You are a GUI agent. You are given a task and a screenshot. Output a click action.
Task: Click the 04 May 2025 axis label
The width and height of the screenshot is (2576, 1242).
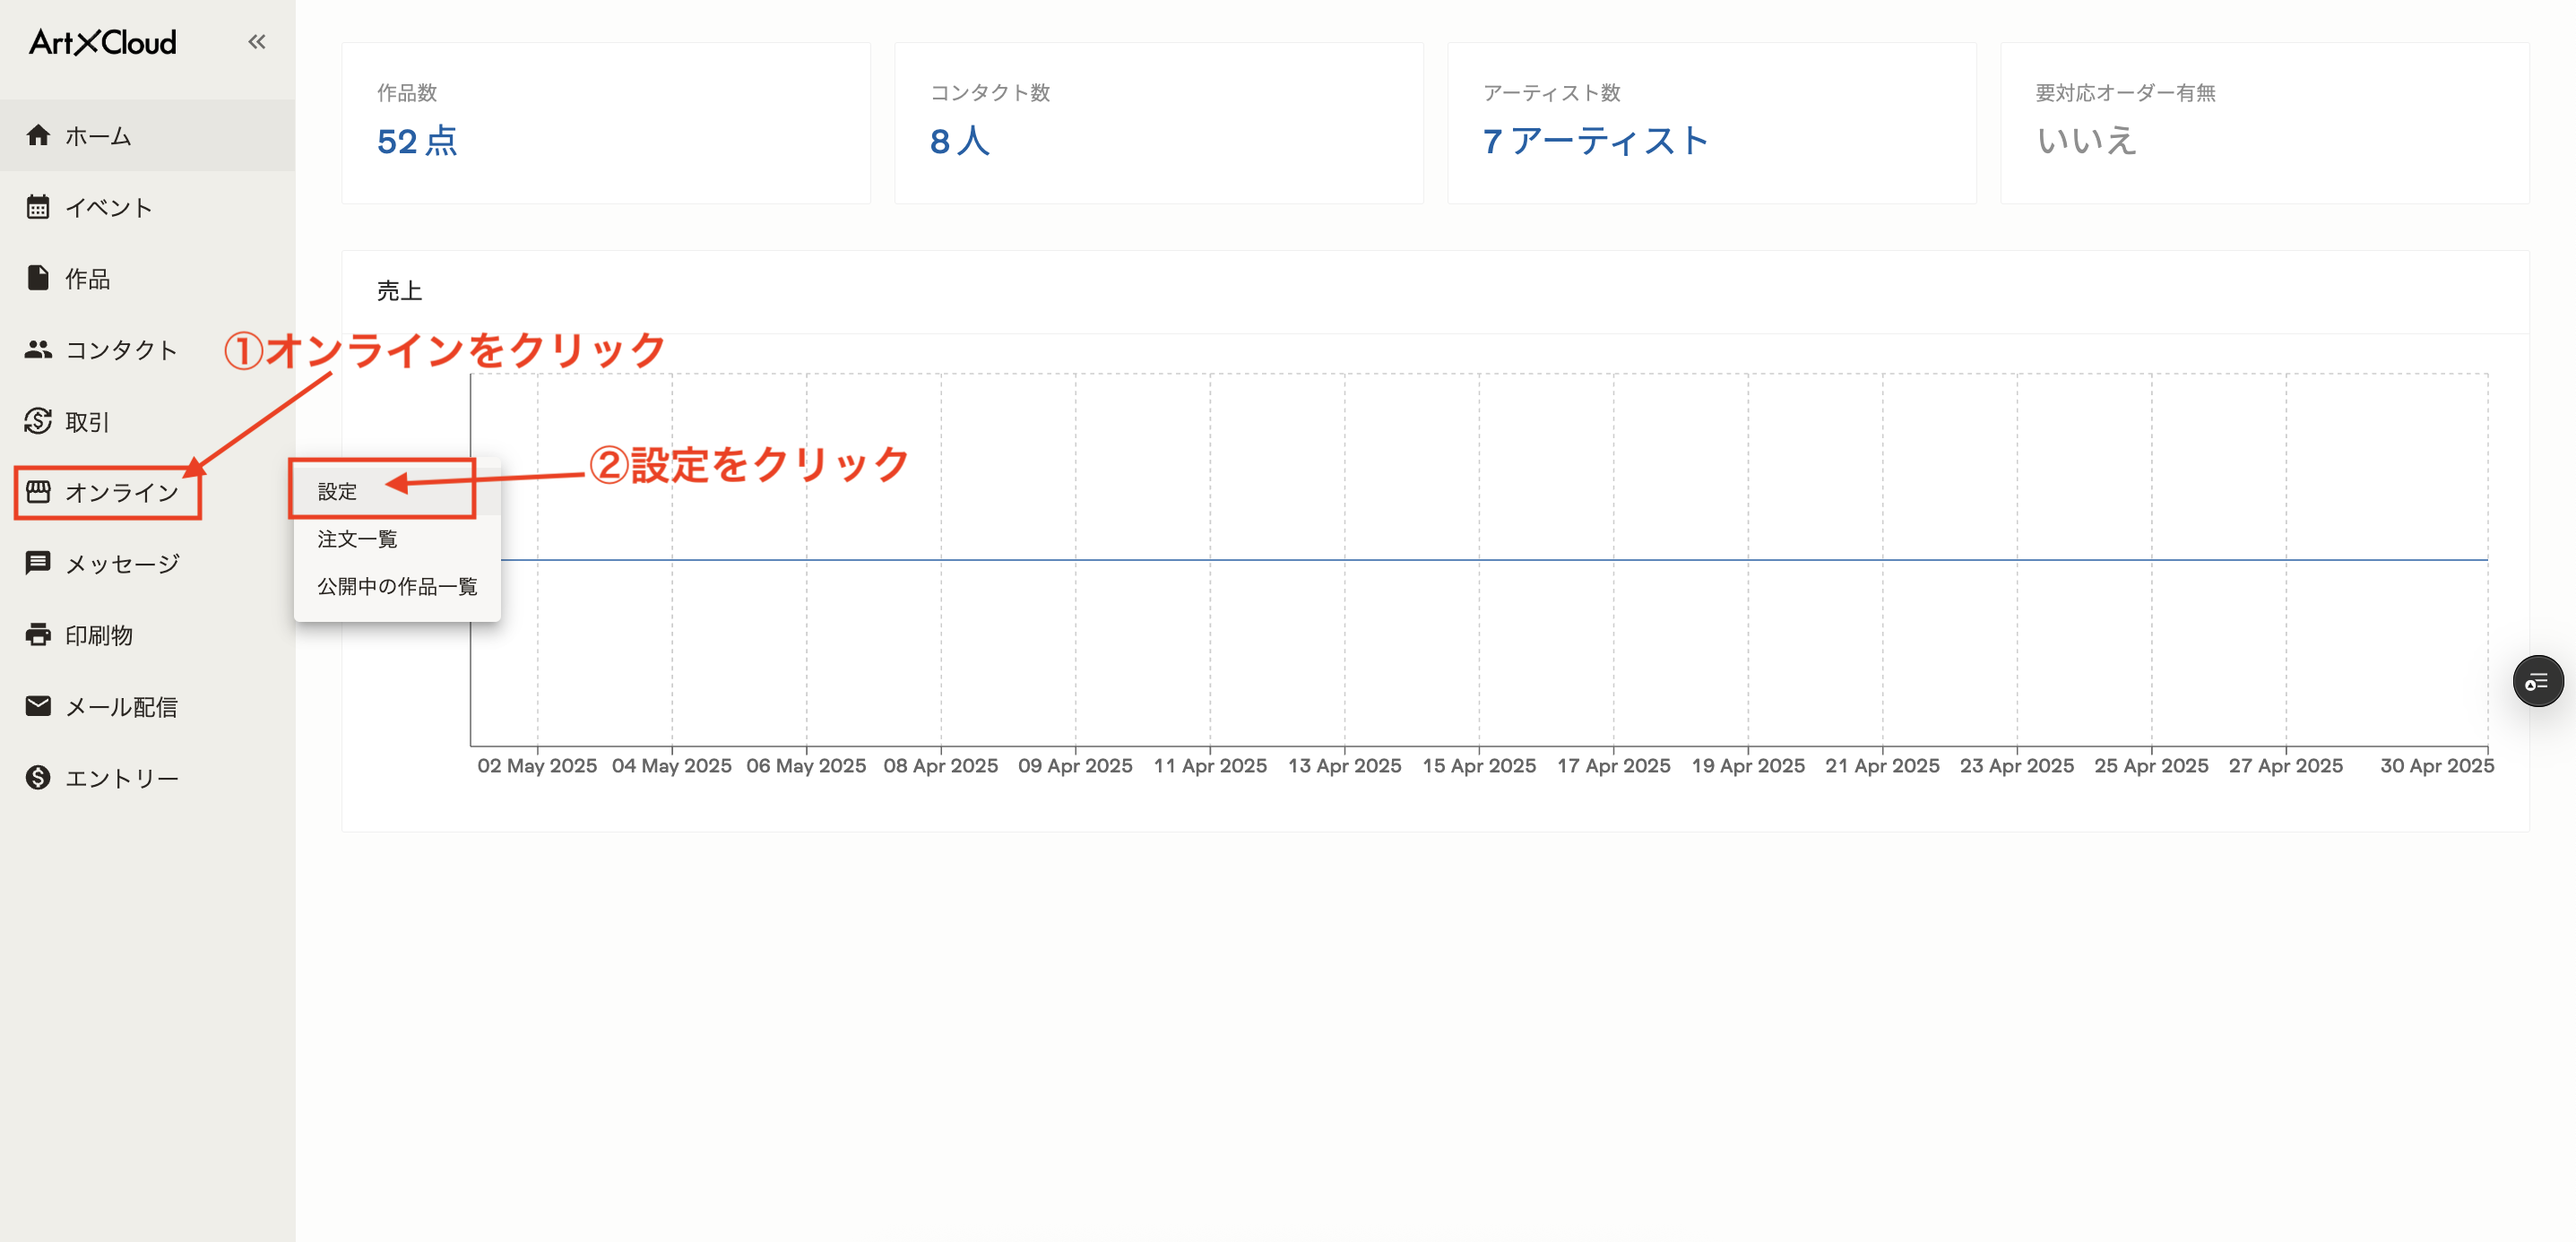(x=672, y=766)
